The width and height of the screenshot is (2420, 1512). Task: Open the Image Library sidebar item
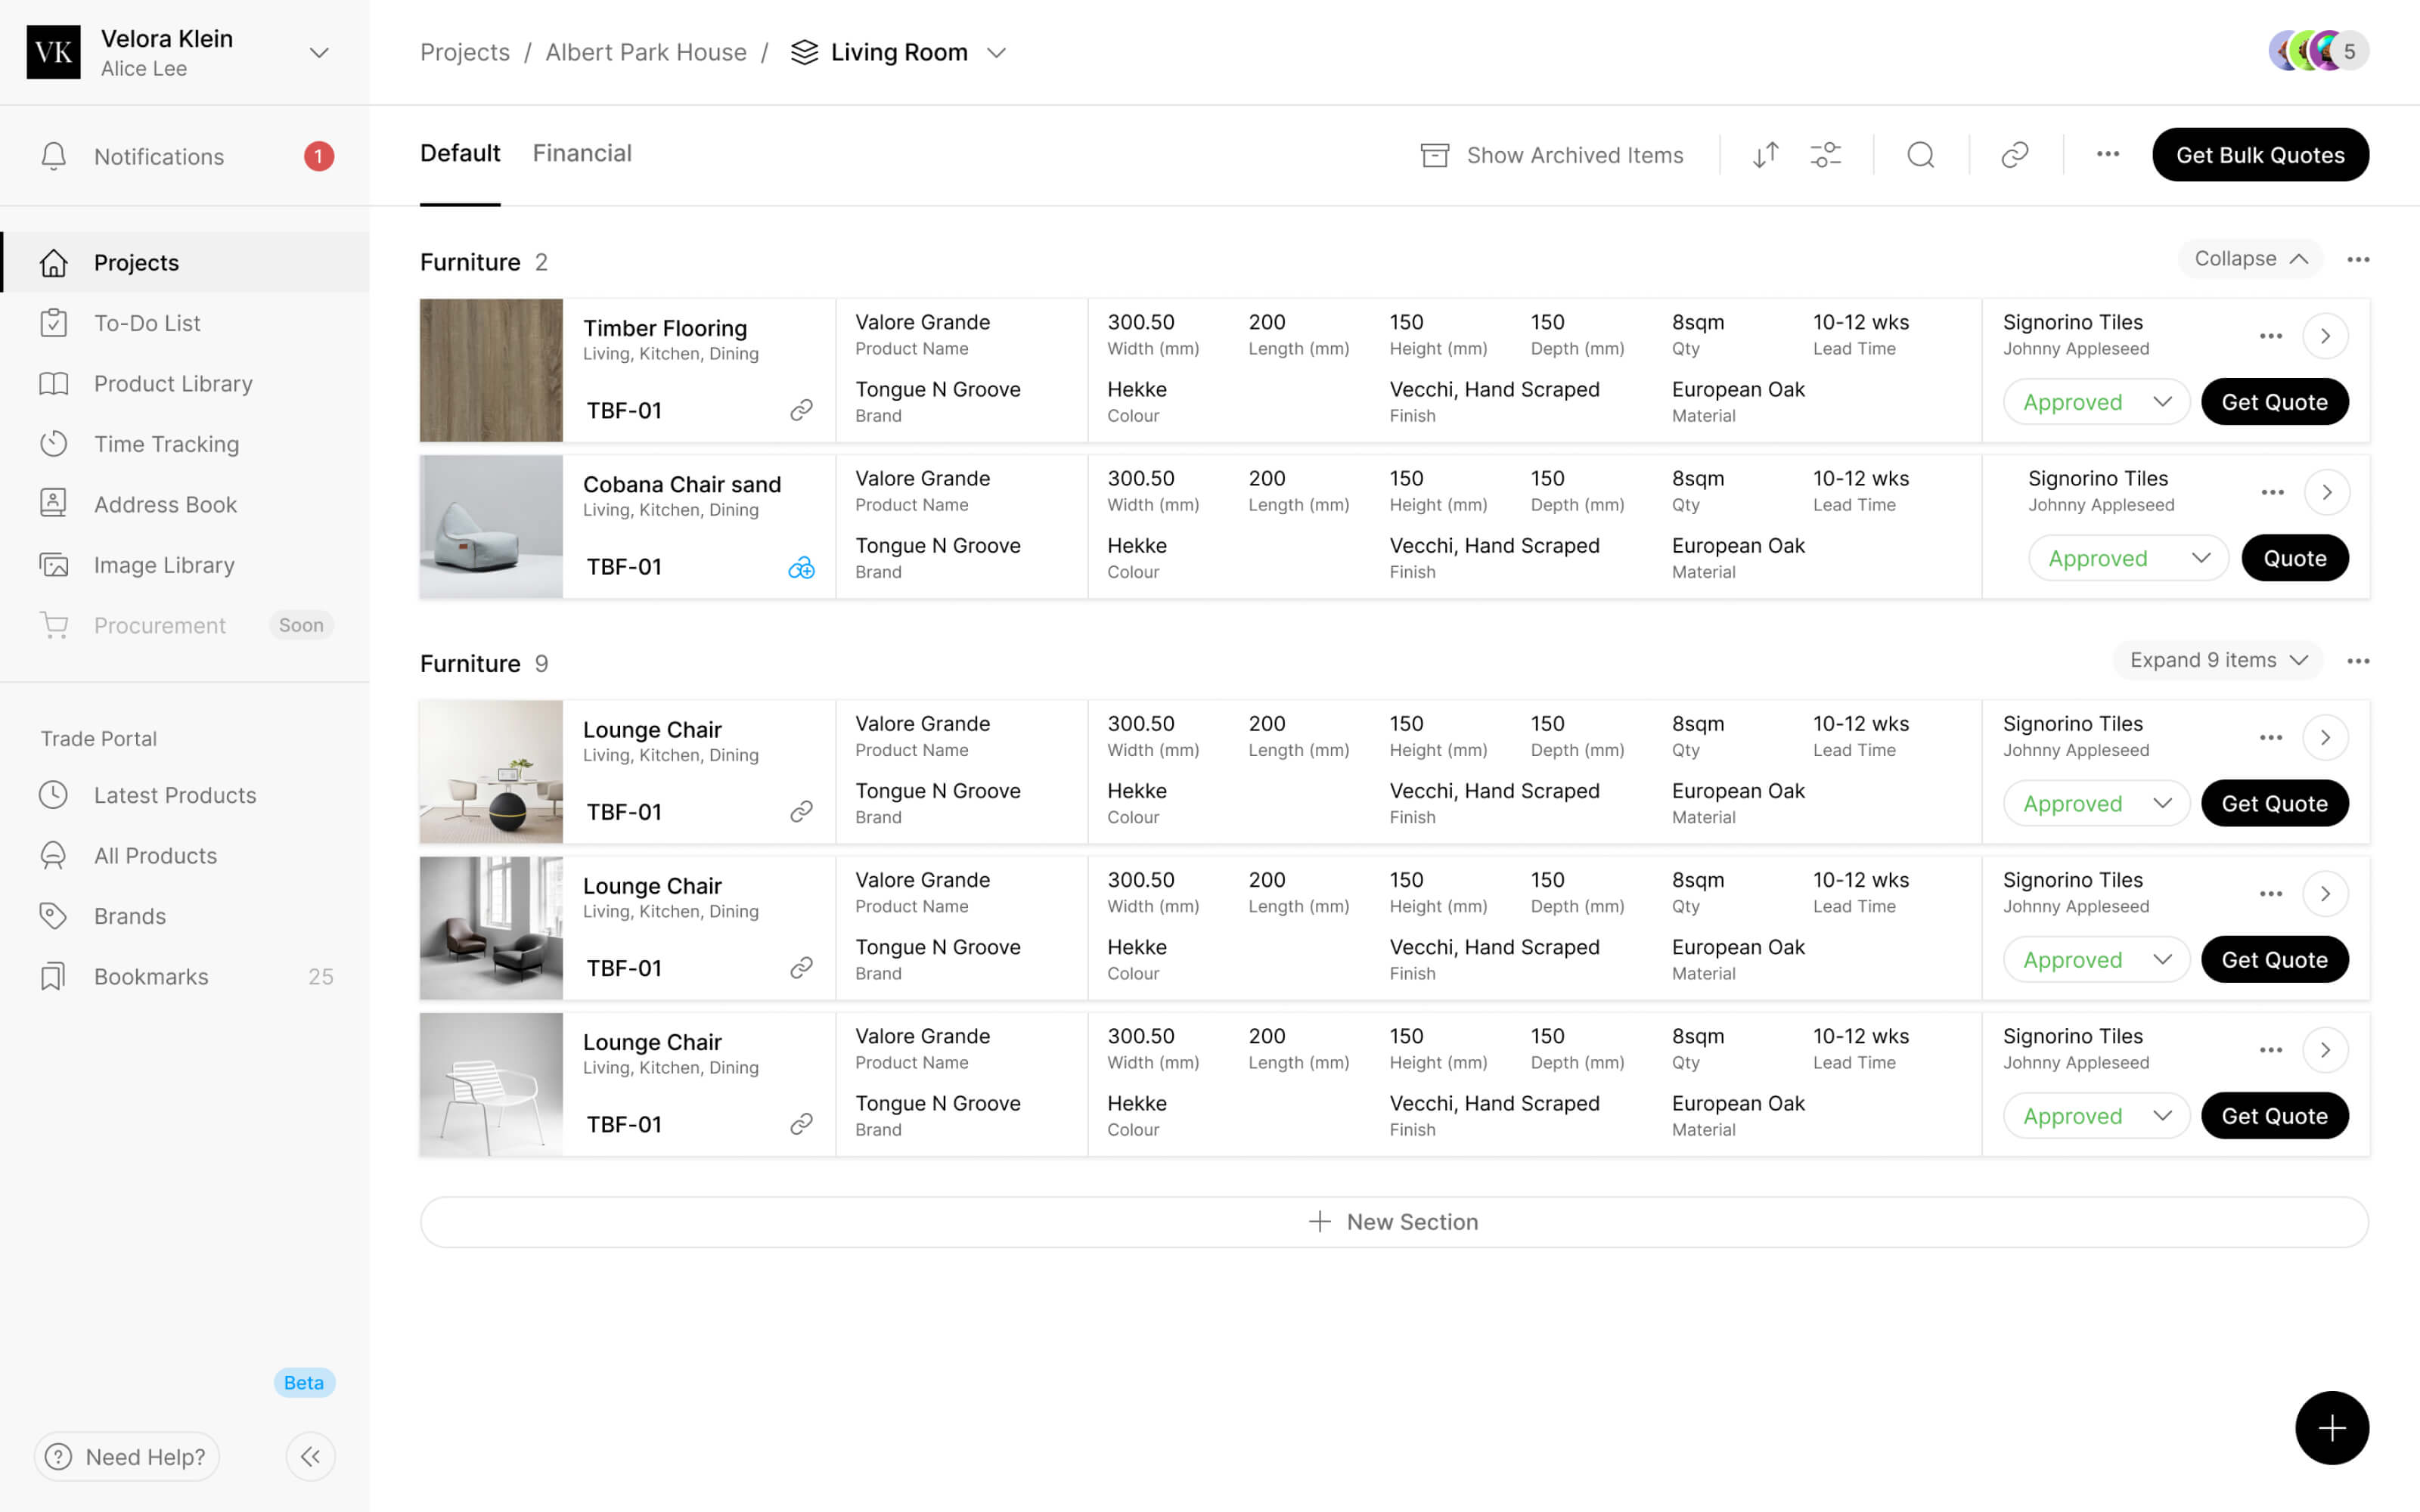[x=164, y=565]
